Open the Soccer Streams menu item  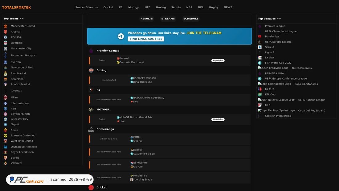click(87, 7)
